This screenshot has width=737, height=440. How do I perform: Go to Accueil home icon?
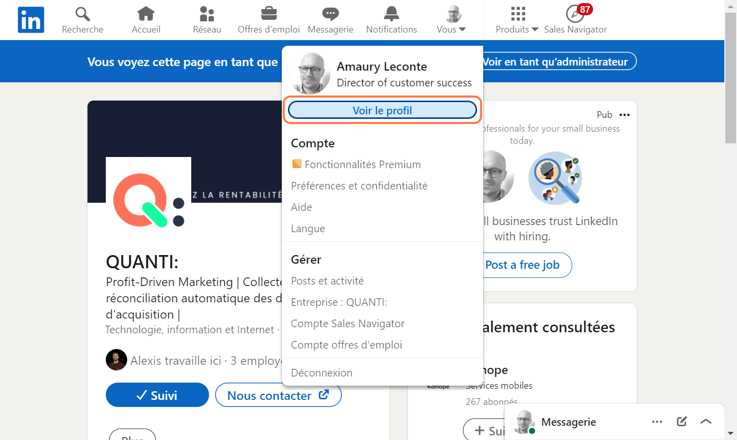click(146, 14)
